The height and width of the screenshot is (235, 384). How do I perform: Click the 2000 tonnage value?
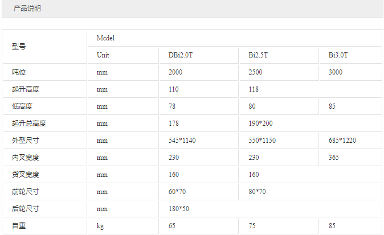point(176,72)
